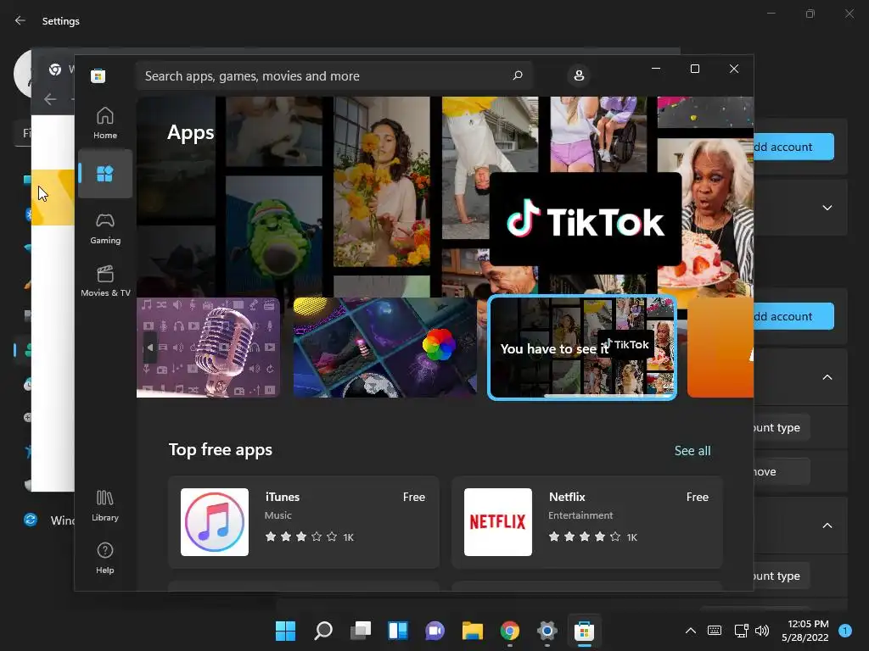869x651 pixels.
Task: Click the Chrome icon in the background window
Action: click(x=55, y=70)
